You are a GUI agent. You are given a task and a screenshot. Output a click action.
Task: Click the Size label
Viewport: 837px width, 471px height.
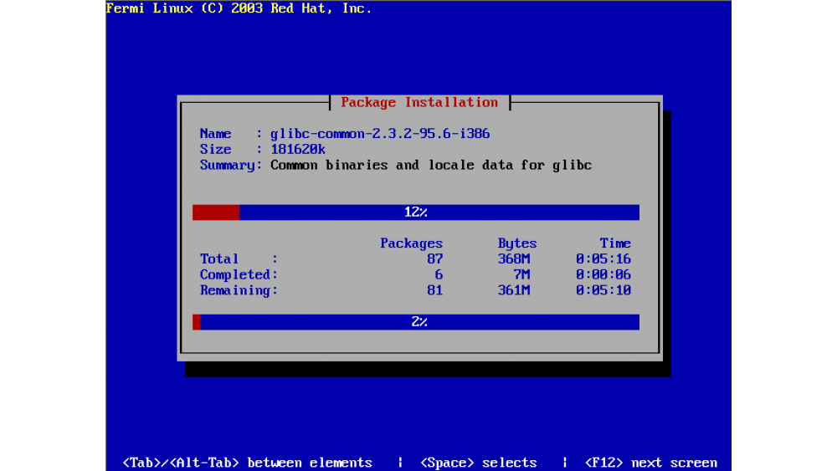tap(216, 150)
